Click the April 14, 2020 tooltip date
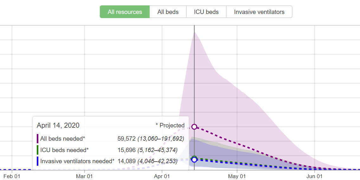 point(58,125)
